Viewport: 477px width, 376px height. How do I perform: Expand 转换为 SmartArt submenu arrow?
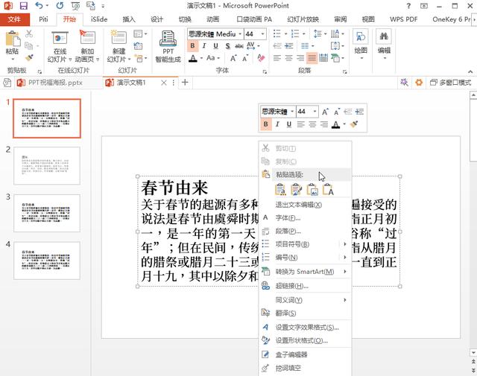tap(344, 271)
